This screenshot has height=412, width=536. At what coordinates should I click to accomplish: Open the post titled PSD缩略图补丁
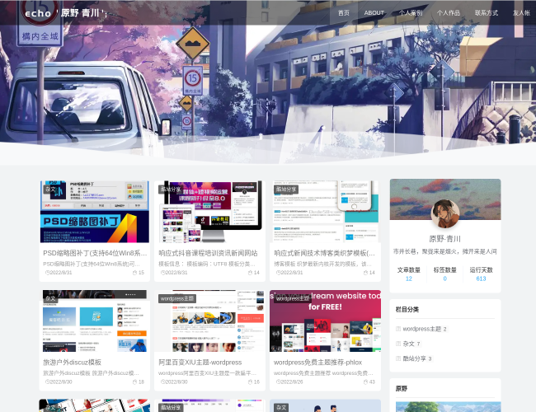(x=95, y=253)
